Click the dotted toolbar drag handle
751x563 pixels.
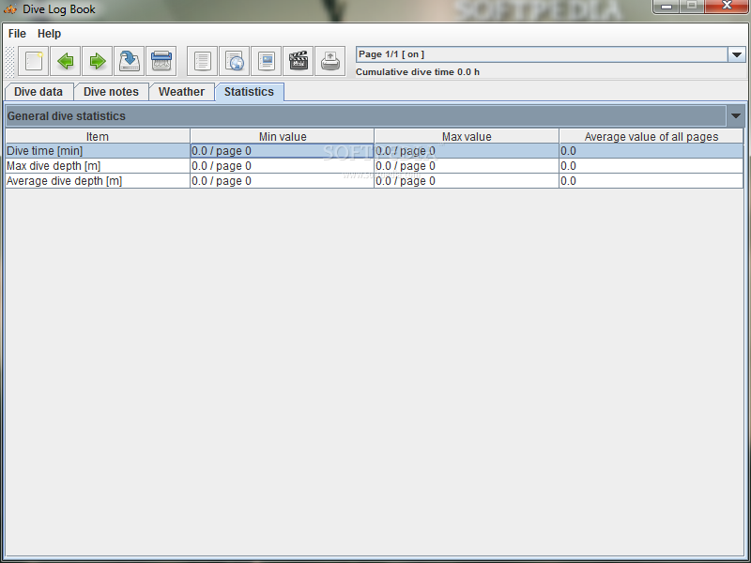tap(9, 62)
